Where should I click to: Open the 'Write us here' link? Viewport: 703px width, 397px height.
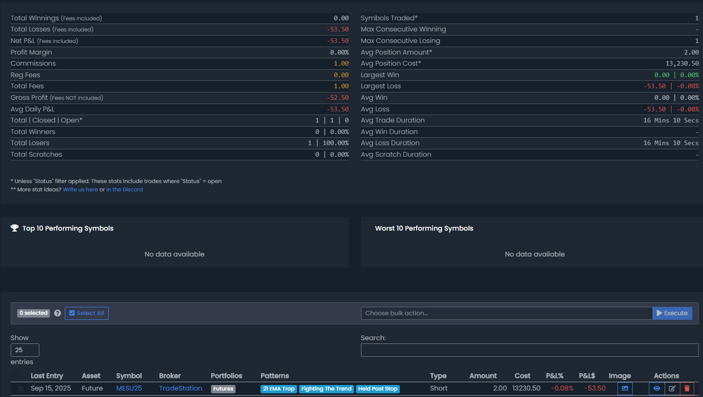click(x=81, y=189)
